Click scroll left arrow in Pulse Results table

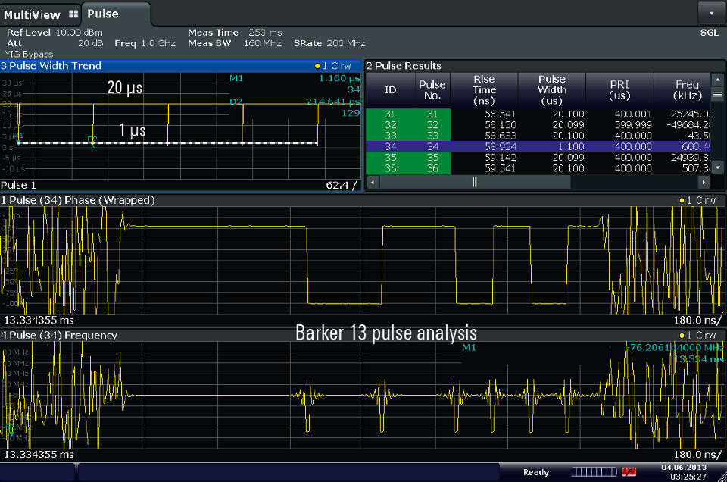[x=372, y=183]
